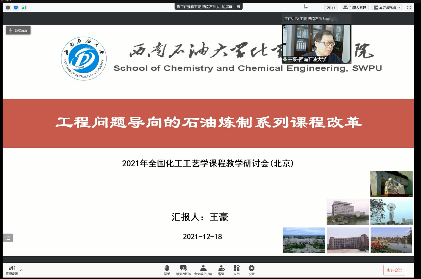The height and width of the screenshot is (279, 421).
Task: Click the red brick building photo
Action: 348,240
